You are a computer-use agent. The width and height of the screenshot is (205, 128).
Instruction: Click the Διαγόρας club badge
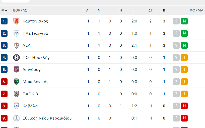tap(16, 70)
